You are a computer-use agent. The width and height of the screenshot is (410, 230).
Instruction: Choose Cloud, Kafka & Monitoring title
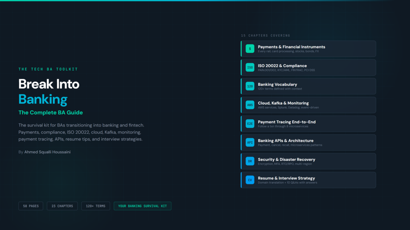[283, 103]
